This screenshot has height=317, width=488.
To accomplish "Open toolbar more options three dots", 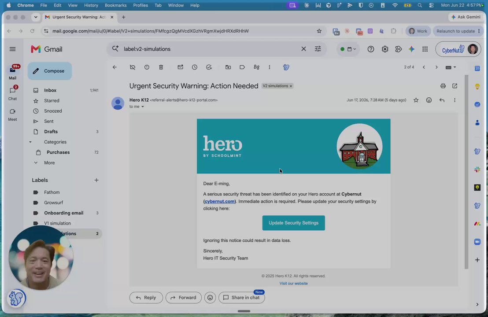I will click(x=270, y=67).
